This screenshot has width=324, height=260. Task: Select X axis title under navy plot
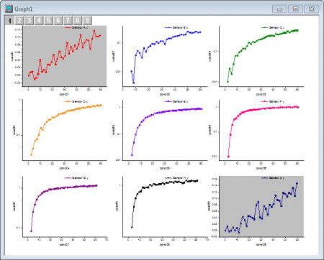[261, 245]
